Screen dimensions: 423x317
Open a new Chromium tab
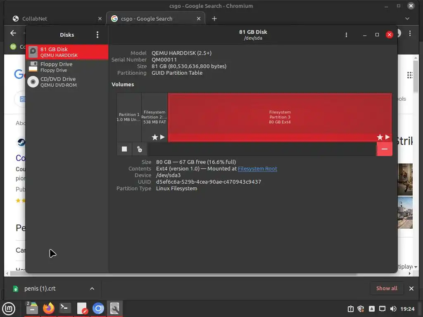coord(214,19)
